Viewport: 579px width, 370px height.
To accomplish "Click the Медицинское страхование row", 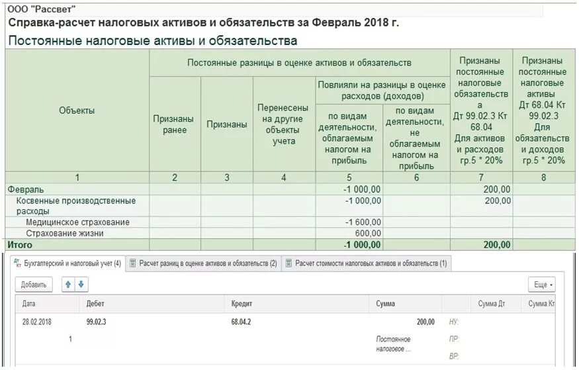I will click(77, 222).
